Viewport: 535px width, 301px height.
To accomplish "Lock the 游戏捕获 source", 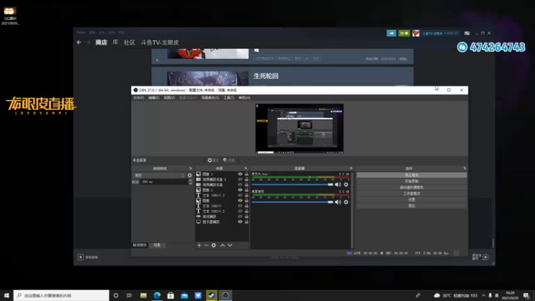I will [246, 216].
